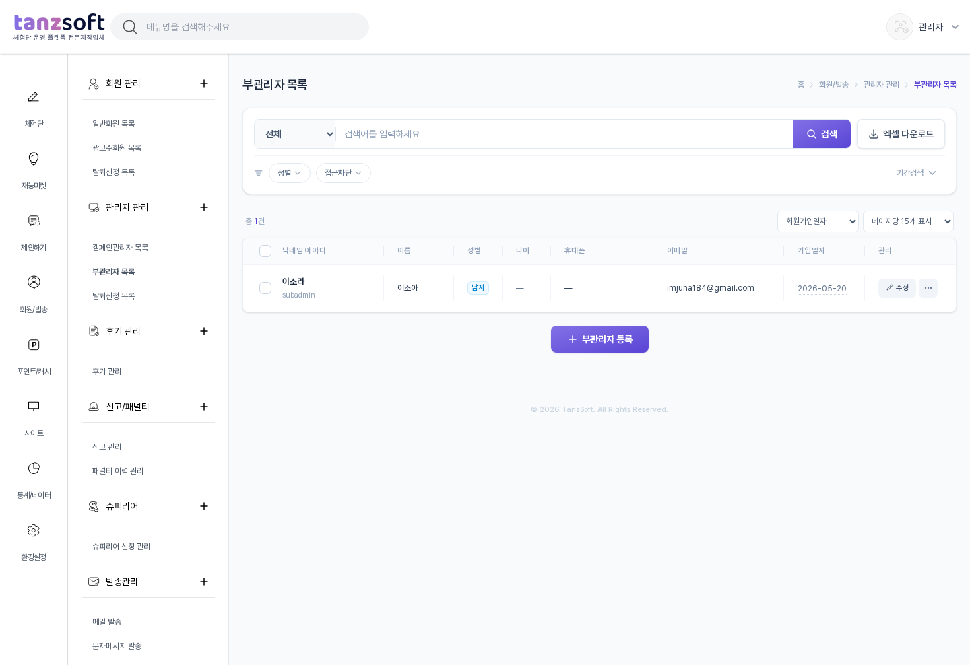The width and height of the screenshot is (970, 665).
Task: Open the more options button for 이소라
Action: pyautogui.click(x=928, y=288)
